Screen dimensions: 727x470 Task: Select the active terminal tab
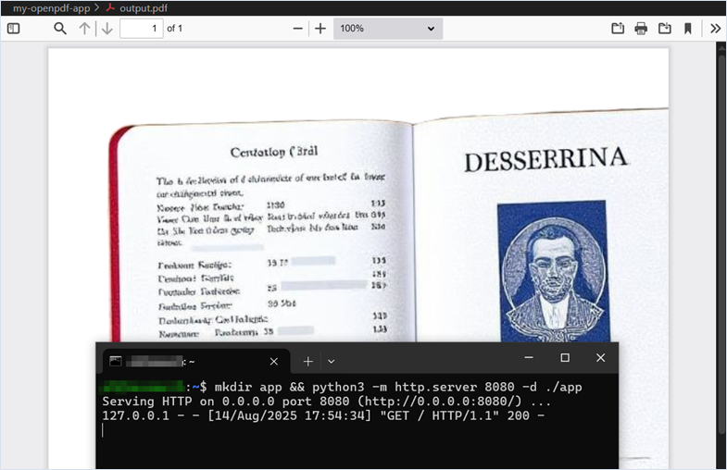185,361
